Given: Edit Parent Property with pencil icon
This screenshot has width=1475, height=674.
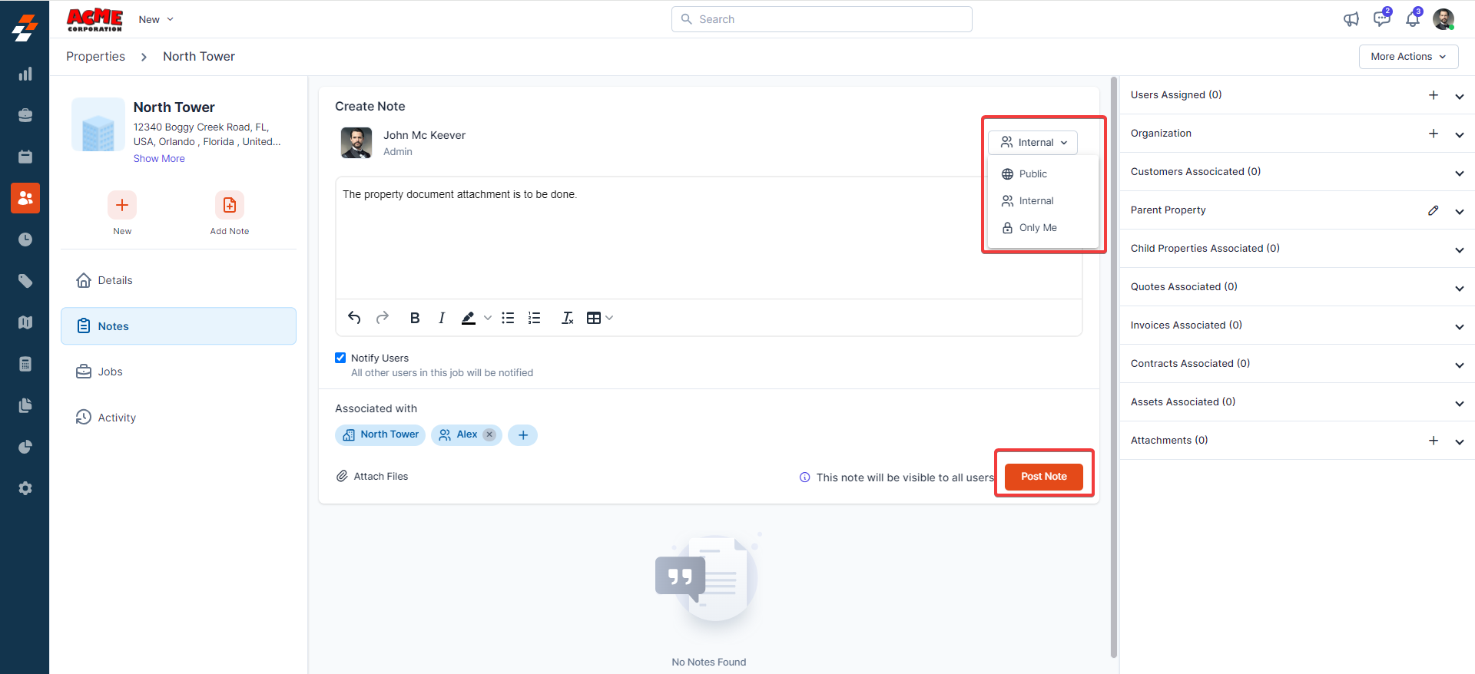Looking at the screenshot, I should (1434, 210).
